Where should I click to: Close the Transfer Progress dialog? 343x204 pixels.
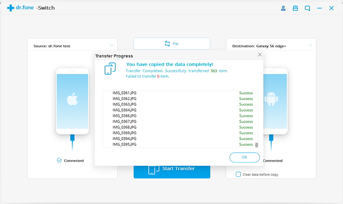click(259, 55)
